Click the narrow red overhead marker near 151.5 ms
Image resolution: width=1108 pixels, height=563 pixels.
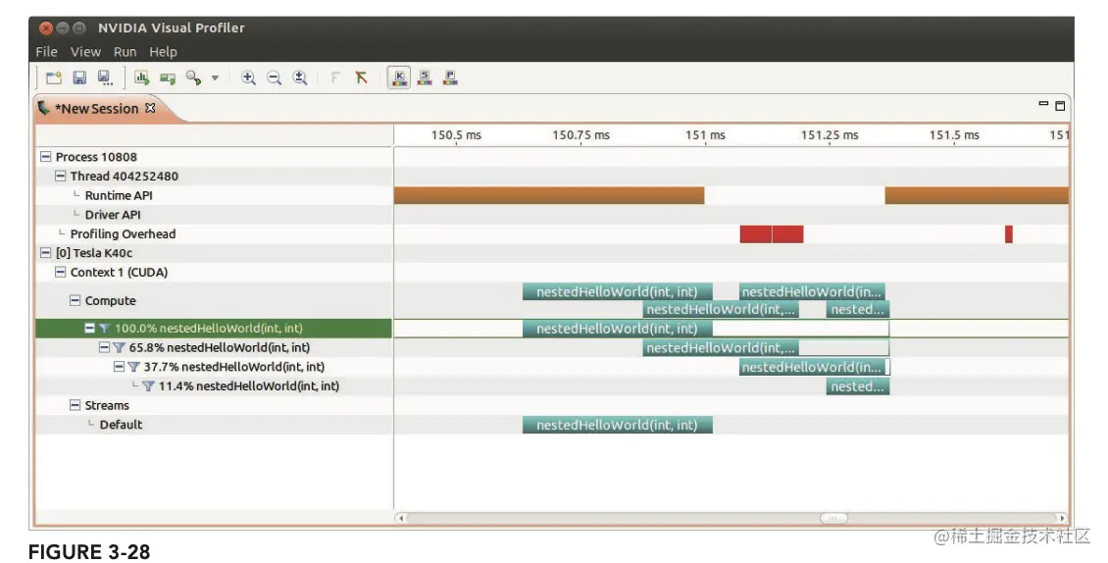[1009, 233]
